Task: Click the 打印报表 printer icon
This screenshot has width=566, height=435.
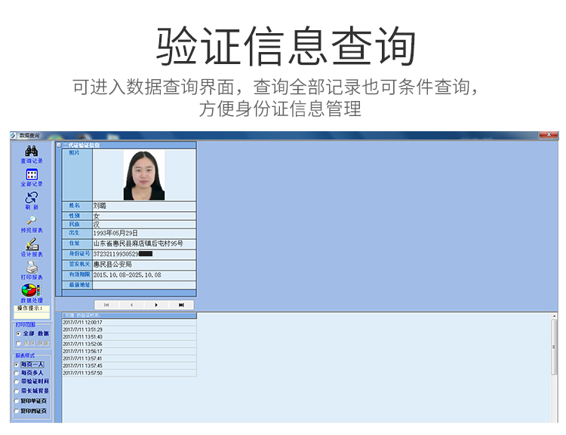Action: click(x=32, y=268)
